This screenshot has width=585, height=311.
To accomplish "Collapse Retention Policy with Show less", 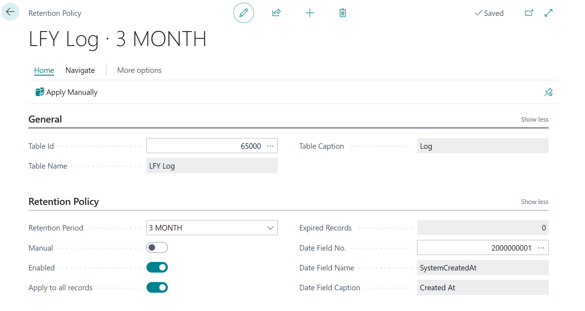I will point(535,202).
